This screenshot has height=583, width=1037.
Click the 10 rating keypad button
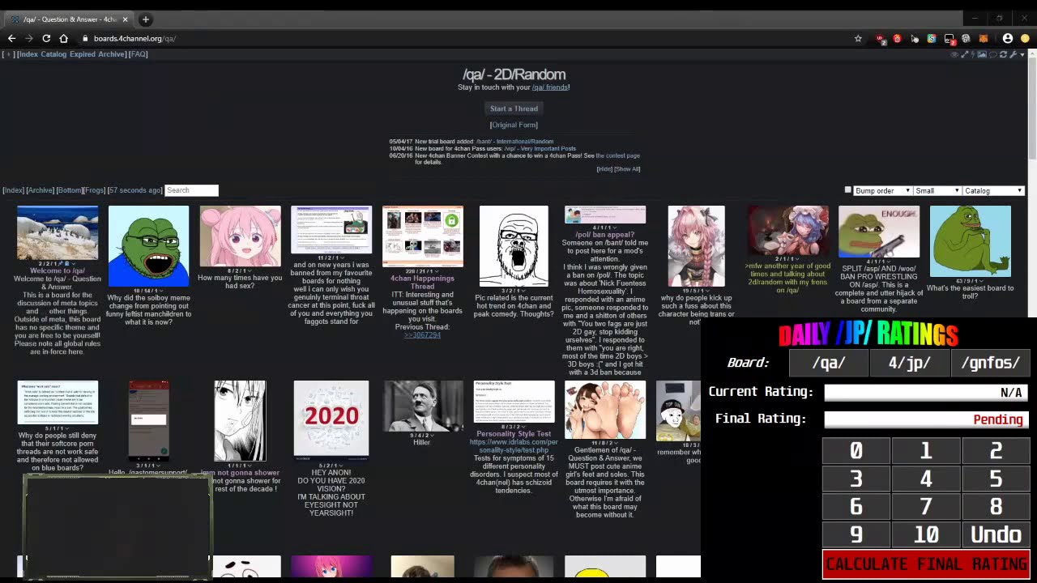click(x=925, y=535)
